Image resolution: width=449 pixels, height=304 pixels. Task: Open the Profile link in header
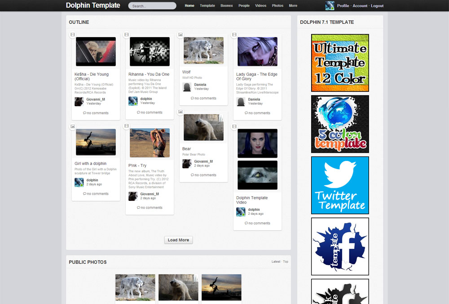pos(343,6)
